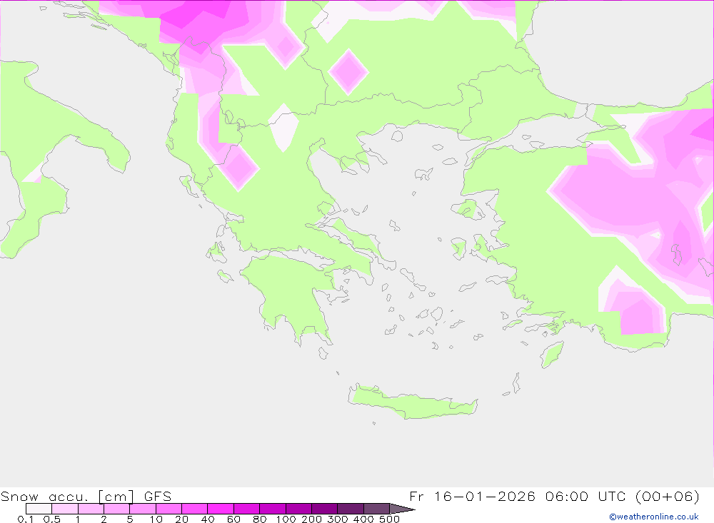The height and width of the screenshot is (523, 714).
Task: Click the "0.5" legend value
Action: [x=52, y=519]
